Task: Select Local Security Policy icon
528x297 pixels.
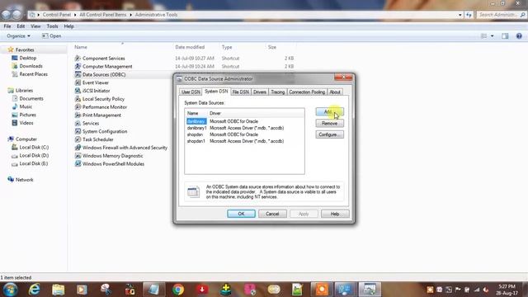Action: tap(78, 99)
